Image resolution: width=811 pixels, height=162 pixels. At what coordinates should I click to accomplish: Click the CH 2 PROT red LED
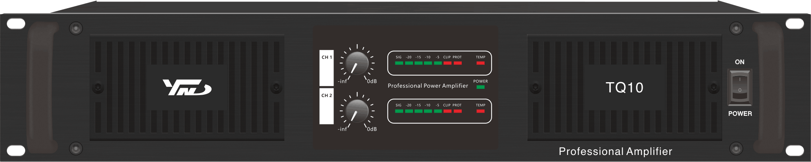pos(457,111)
